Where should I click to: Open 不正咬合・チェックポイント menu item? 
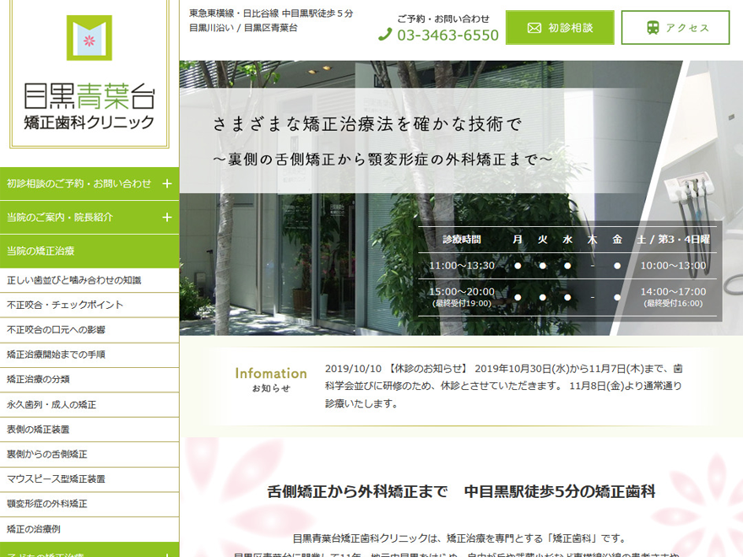[x=89, y=305]
